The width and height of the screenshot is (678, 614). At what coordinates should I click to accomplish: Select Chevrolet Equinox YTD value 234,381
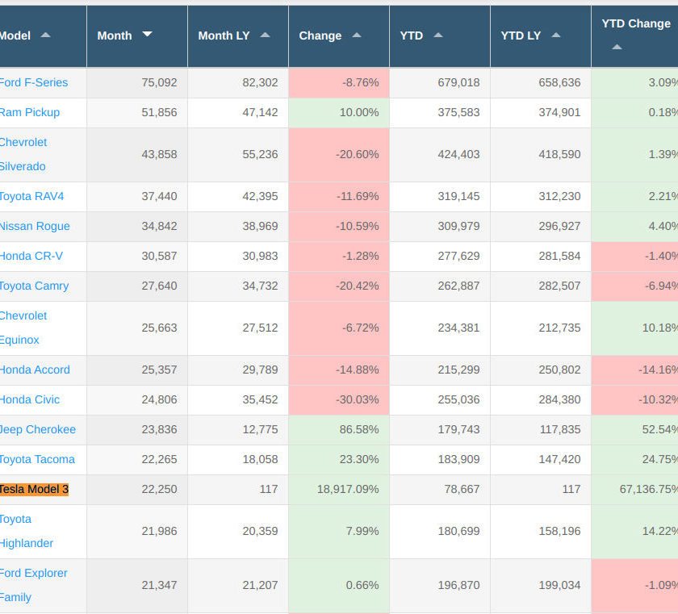[x=458, y=328]
